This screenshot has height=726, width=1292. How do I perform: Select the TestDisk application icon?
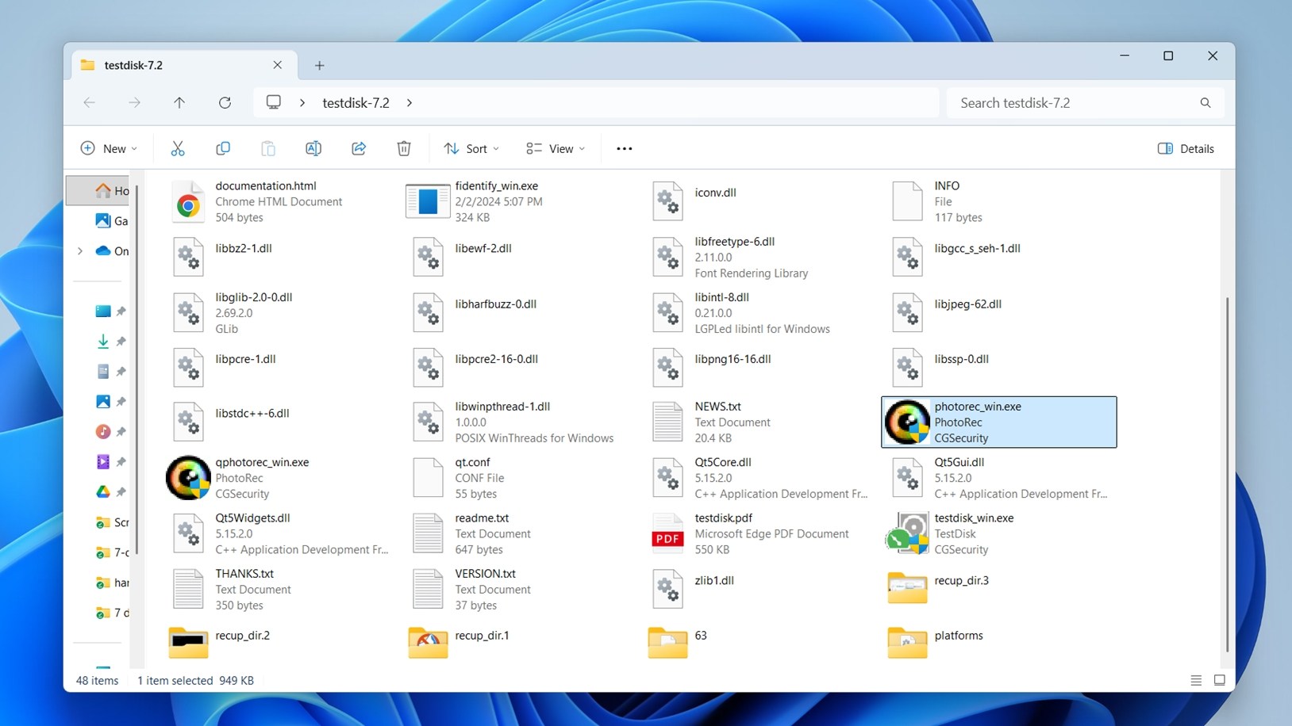pyautogui.click(x=906, y=533)
